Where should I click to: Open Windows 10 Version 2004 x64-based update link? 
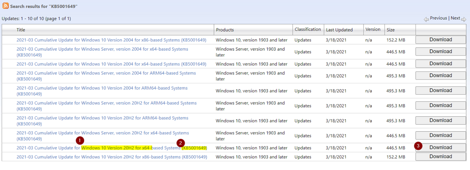tap(111, 64)
